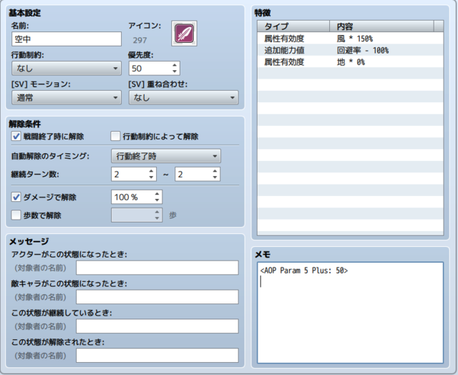Decrease maximum 継続ターン数 with down arrow
This screenshot has width=458, height=375.
(215, 177)
